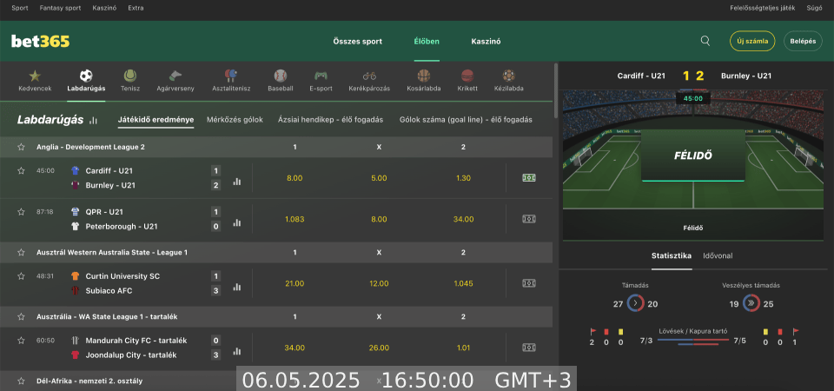This screenshot has width=834, height=391.
Task: Switch to the Összes sport tab
Action: (x=357, y=42)
